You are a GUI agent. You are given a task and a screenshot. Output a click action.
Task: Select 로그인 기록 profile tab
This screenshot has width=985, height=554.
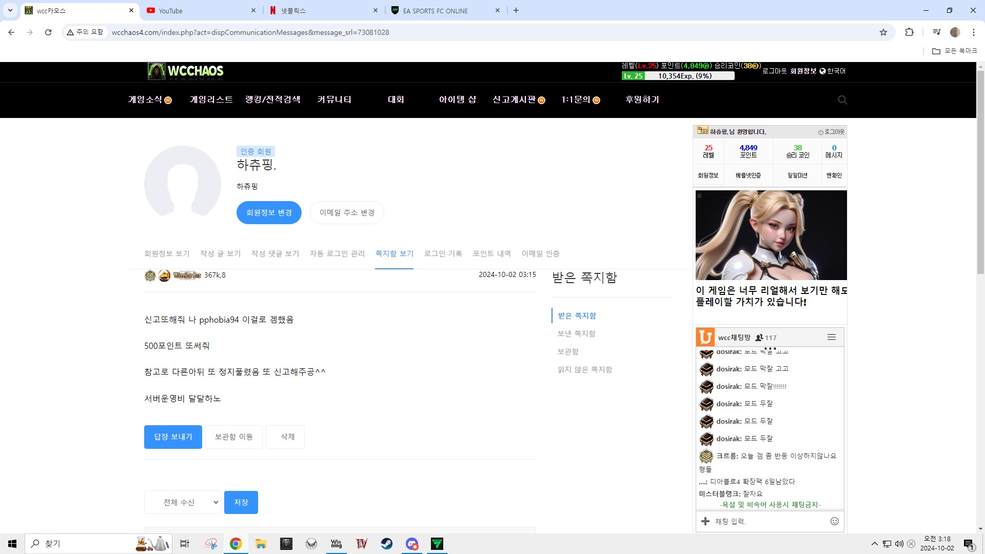click(x=443, y=253)
